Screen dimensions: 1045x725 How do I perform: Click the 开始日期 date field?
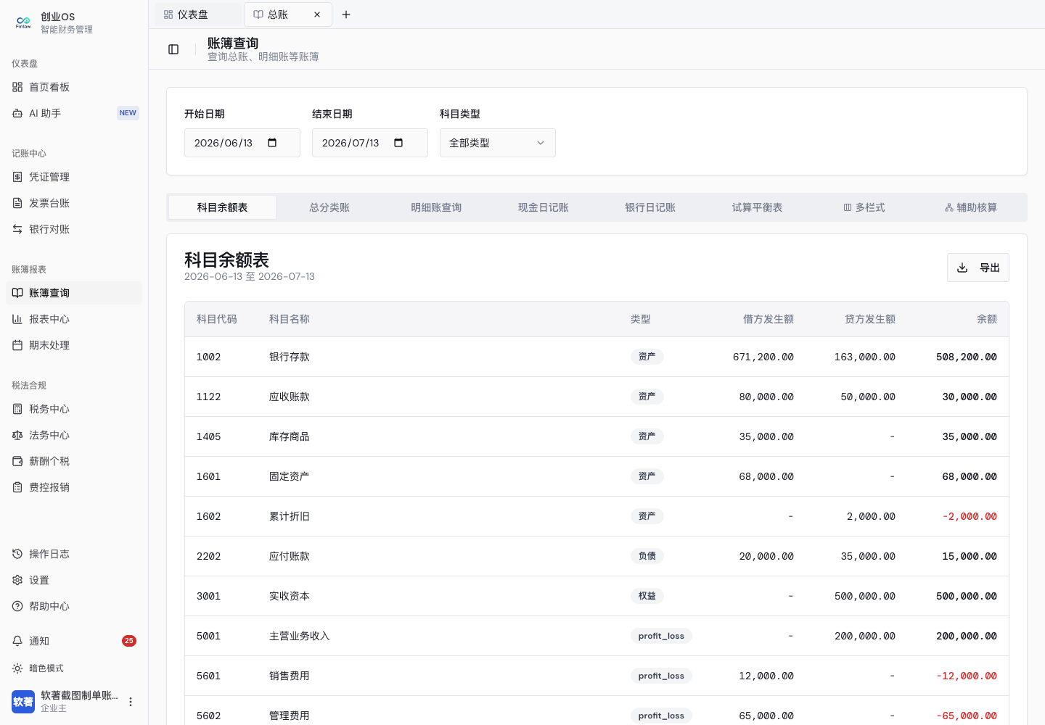click(242, 143)
